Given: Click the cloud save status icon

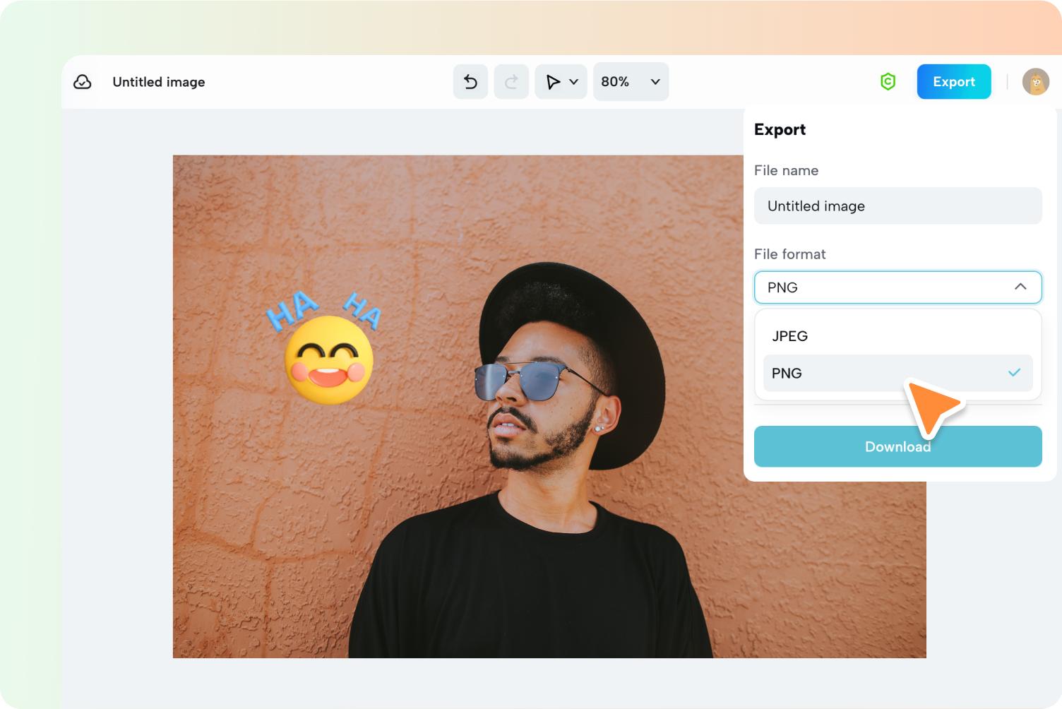Looking at the screenshot, I should tap(83, 81).
